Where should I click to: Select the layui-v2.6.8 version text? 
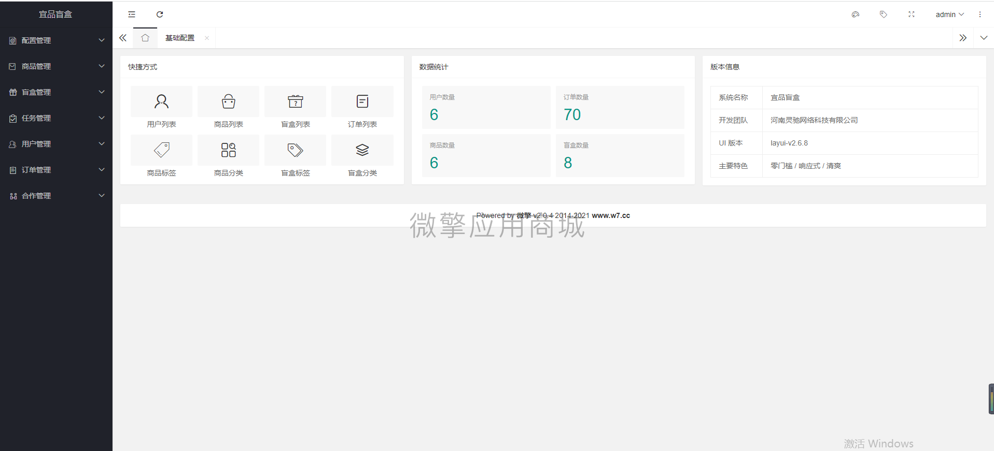click(x=789, y=143)
